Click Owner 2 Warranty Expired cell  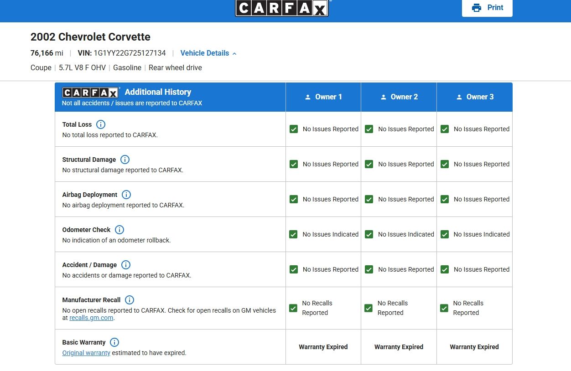click(x=399, y=347)
